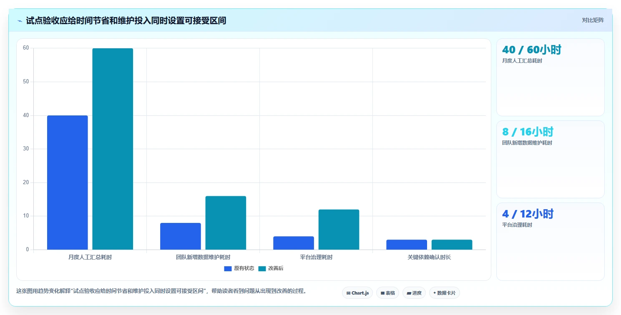Select the 40 / 60小时 stat card
This screenshot has width=621, height=315.
click(x=550, y=77)
